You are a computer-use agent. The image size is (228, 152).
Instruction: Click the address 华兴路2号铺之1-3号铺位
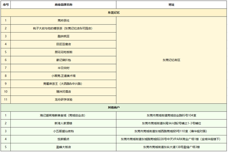pos(171,123)
